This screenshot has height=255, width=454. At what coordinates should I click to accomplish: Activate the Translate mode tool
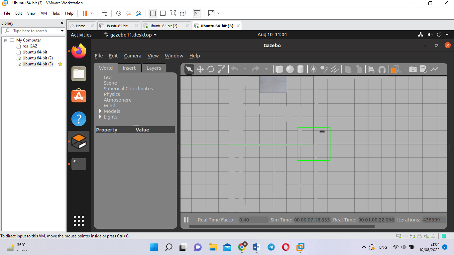click(200, 69)
